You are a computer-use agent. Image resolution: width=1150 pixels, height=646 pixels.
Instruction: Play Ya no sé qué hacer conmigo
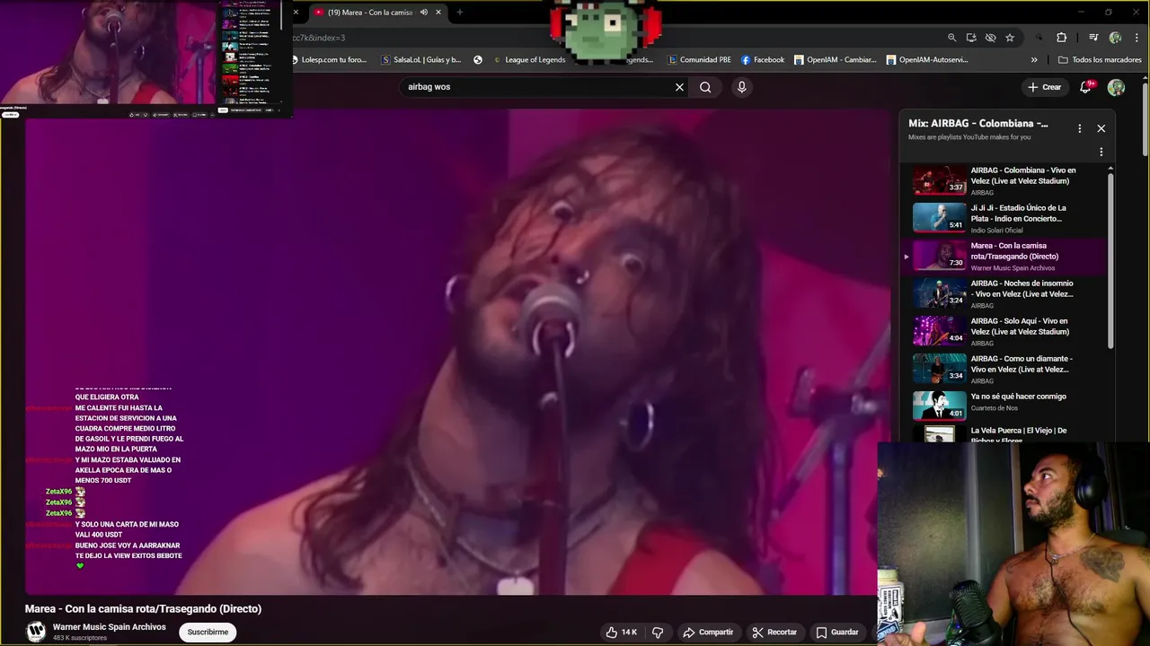tap(1003, 406)
